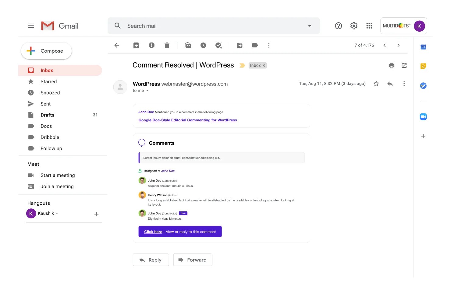The height and width of the screenshot is (292, 451).
Task: Start a new Hangouts conversation plus
Action: tap(96, 214)
